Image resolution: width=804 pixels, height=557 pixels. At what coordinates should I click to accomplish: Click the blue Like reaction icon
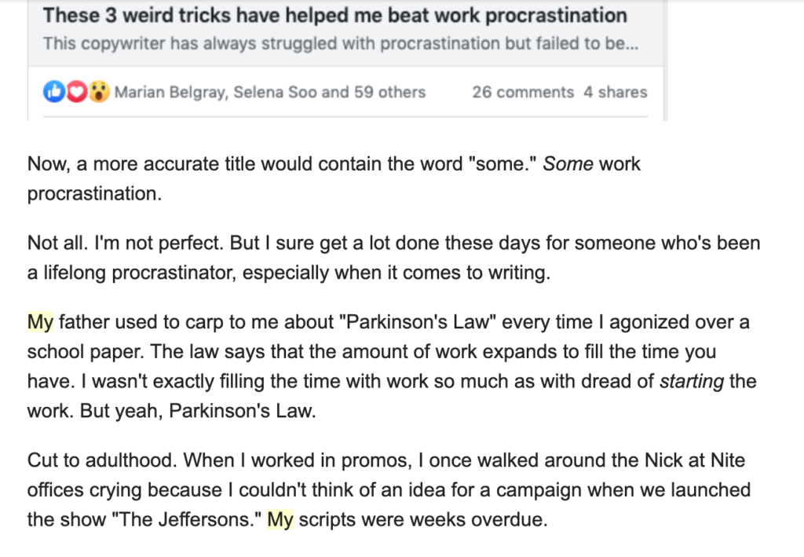coord(54,93)
